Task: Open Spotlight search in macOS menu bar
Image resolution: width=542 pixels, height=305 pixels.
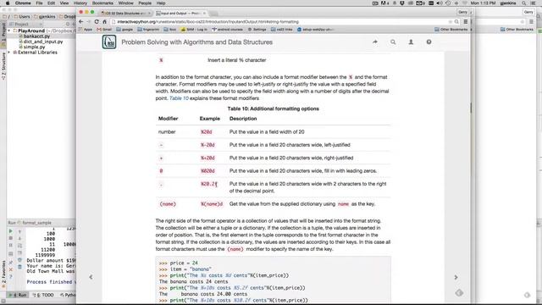Action: (524, 3)
